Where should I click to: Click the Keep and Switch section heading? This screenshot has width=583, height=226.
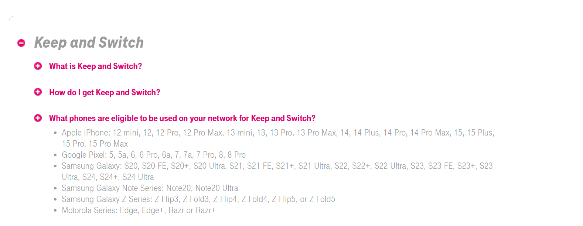89,42
